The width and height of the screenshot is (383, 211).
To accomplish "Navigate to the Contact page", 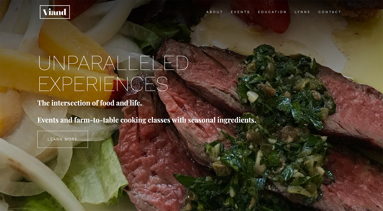I will point(330,12).
